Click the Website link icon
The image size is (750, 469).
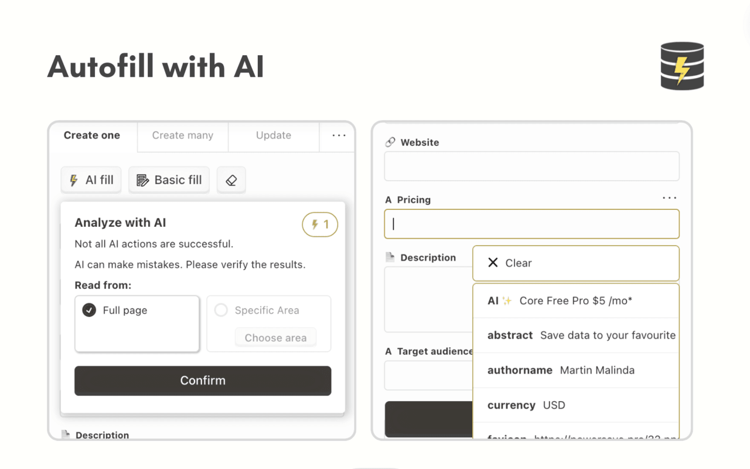[x=390, y=142]
